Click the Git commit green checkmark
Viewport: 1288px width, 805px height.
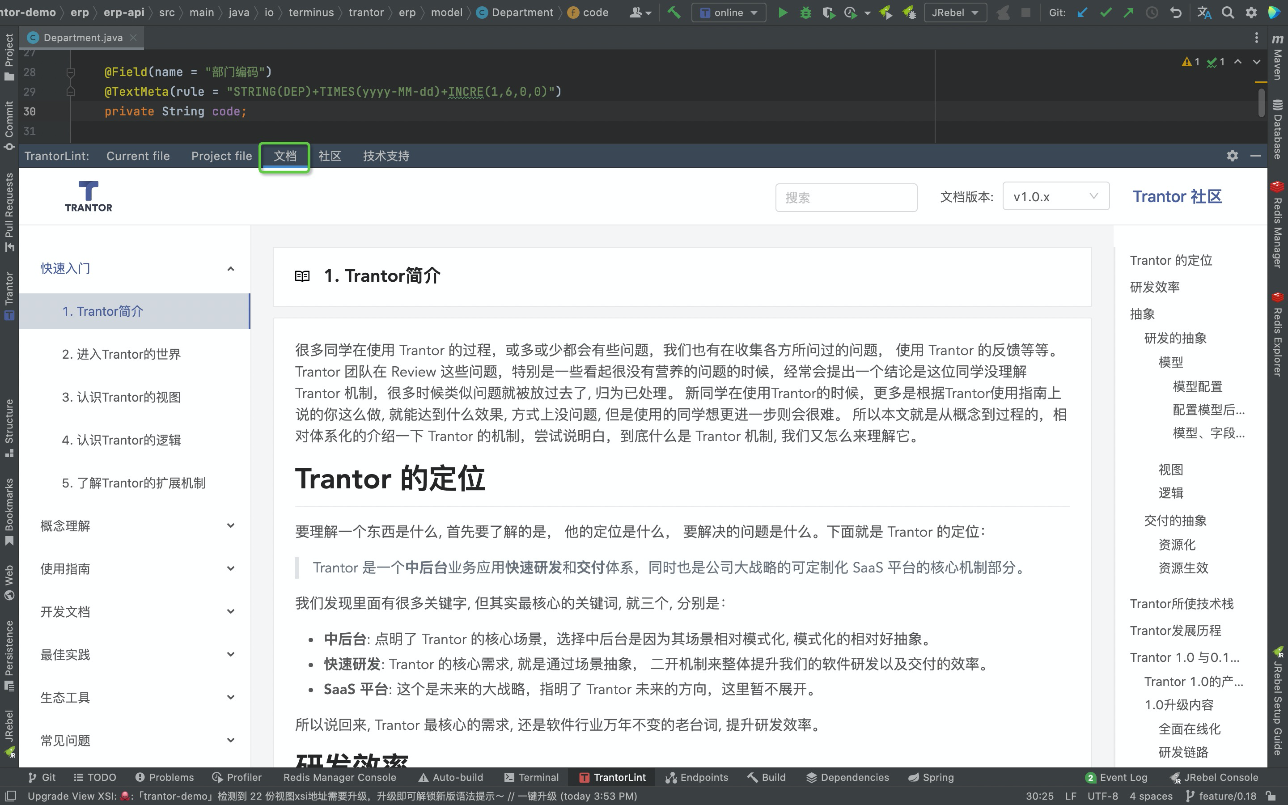1106,12
